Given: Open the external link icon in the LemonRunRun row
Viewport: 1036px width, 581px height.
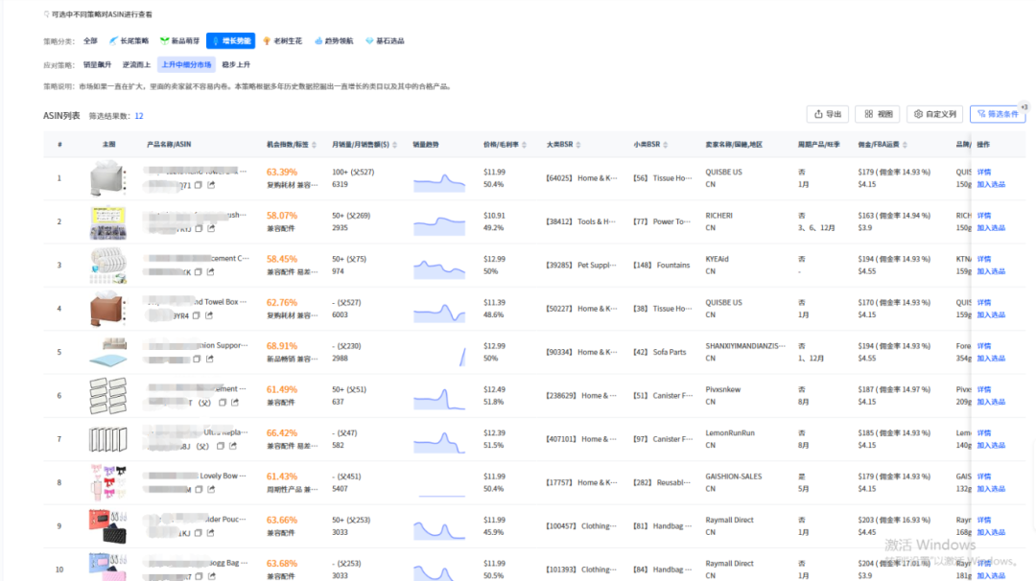Looking at the screenshot, I should click(x=232, y=446).
